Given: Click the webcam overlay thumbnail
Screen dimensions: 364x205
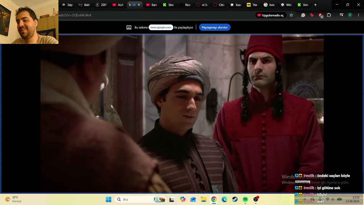Looking at the screenshot, I should click(29, 22).
